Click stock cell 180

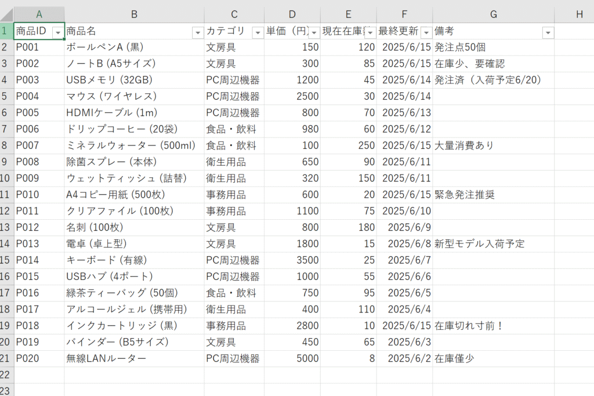(348, 227)
